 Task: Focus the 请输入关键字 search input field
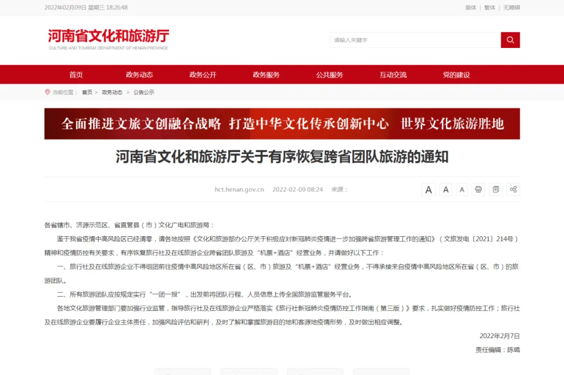[415, 40]
